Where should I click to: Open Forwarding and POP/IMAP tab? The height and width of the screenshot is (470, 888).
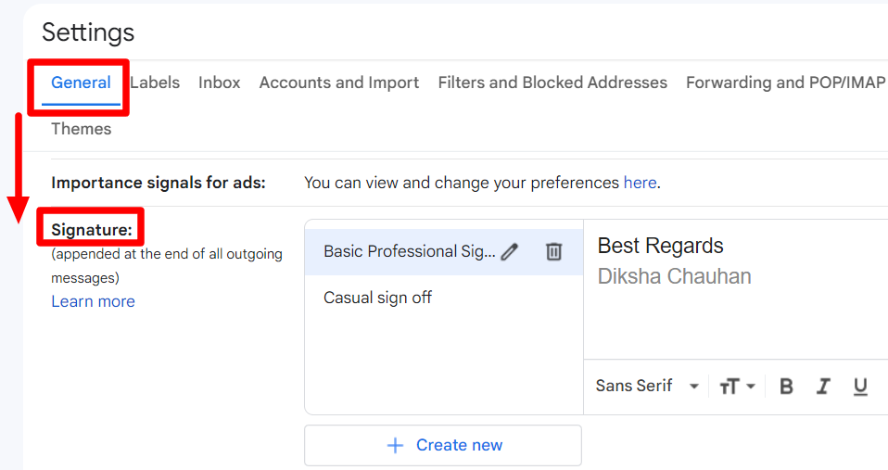pyautogui.click(x=785, y=83)
